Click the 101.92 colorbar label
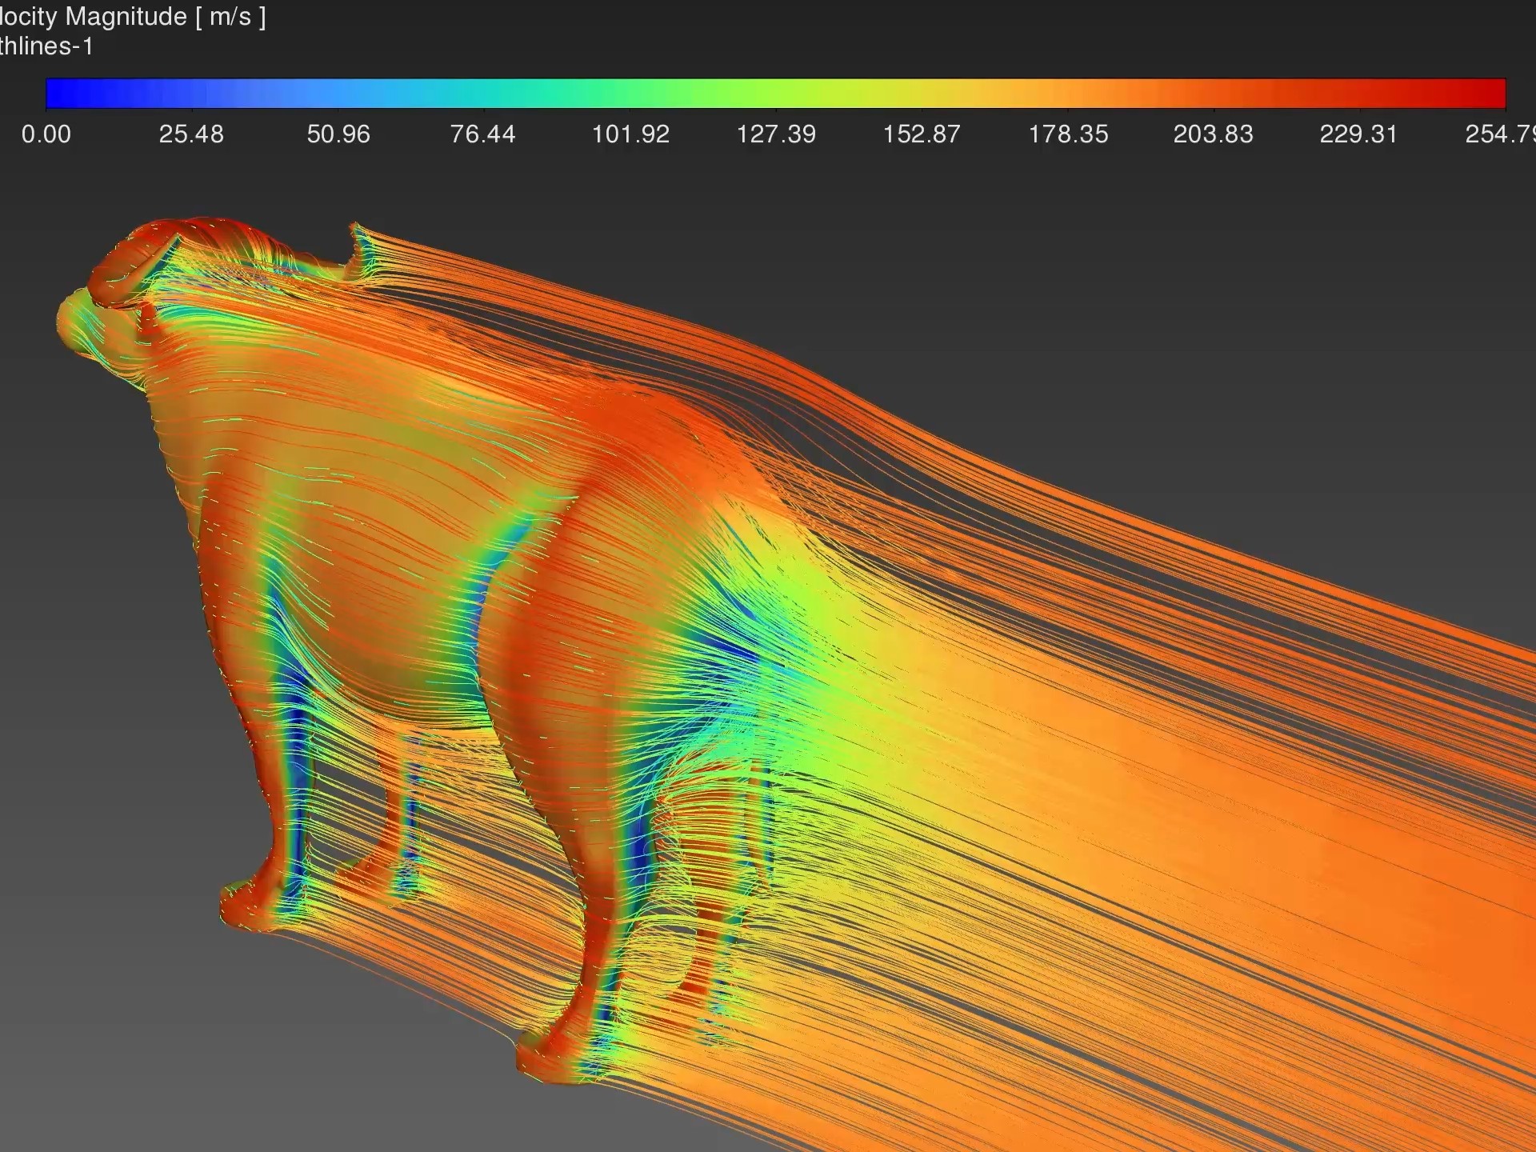This screenshot has width=1536, height=1152. click(630, 134)
